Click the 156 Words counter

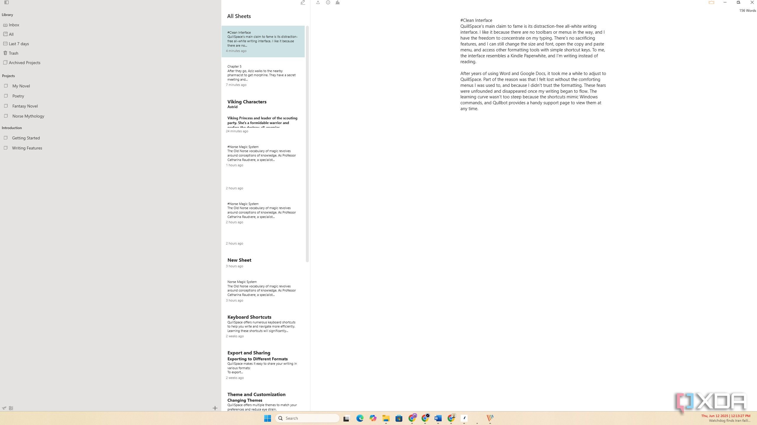tap(747, 10)
